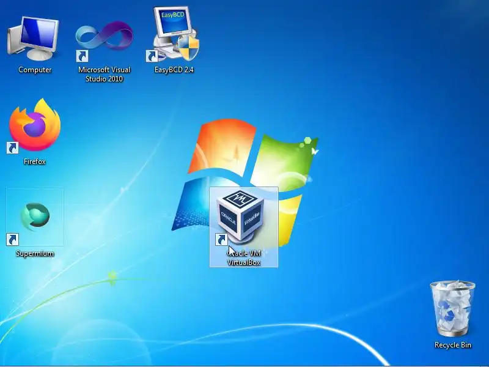This screenshot has height=367, width=489.
Task: Select the Computer desktop icon
Action: 33,39
